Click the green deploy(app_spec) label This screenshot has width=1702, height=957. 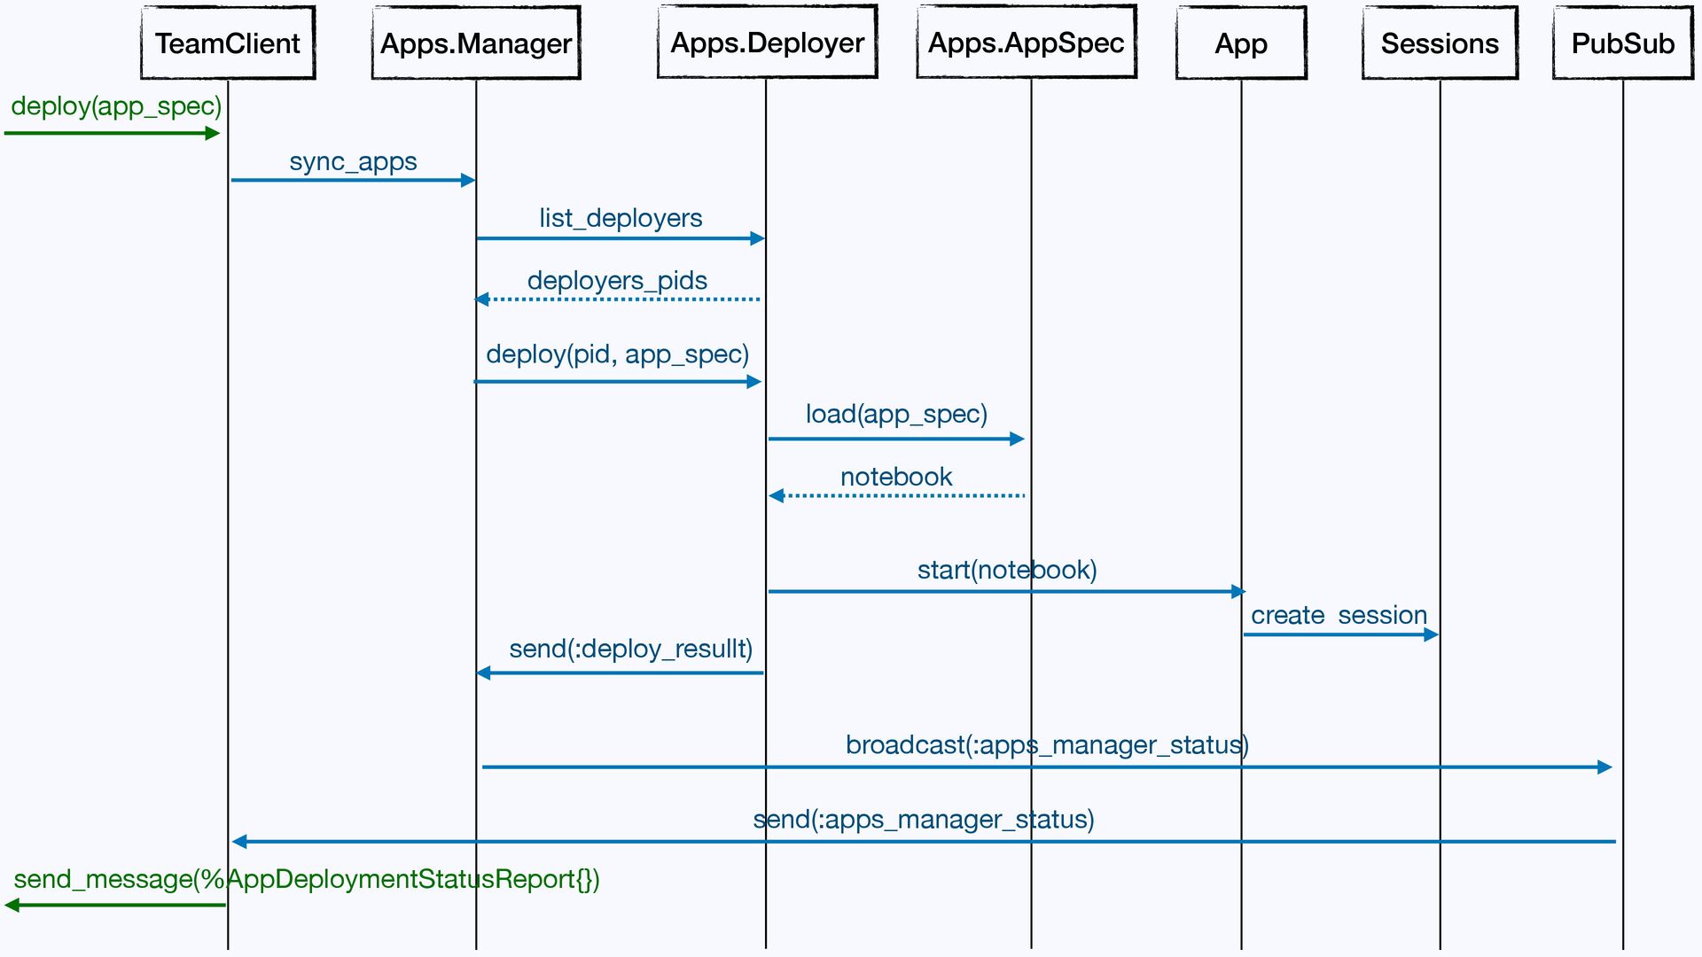116,106
